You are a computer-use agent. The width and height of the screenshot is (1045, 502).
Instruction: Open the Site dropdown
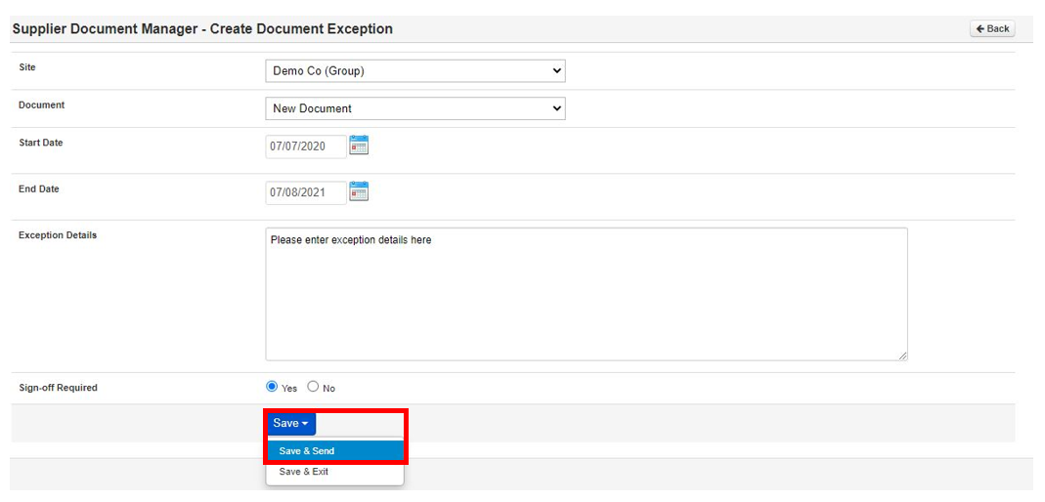tap(415, 71)
